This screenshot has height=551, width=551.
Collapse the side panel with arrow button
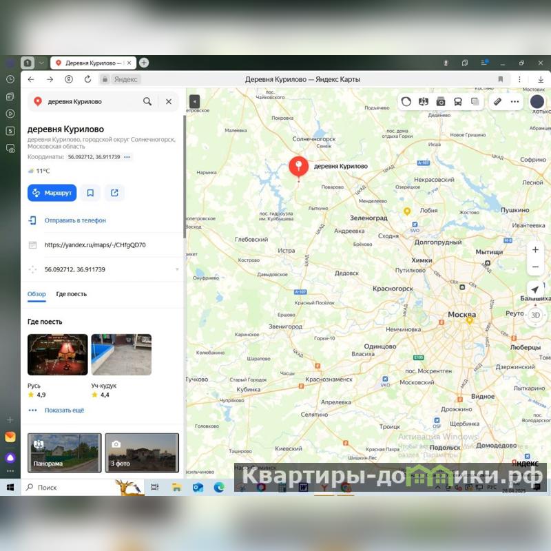194,101
